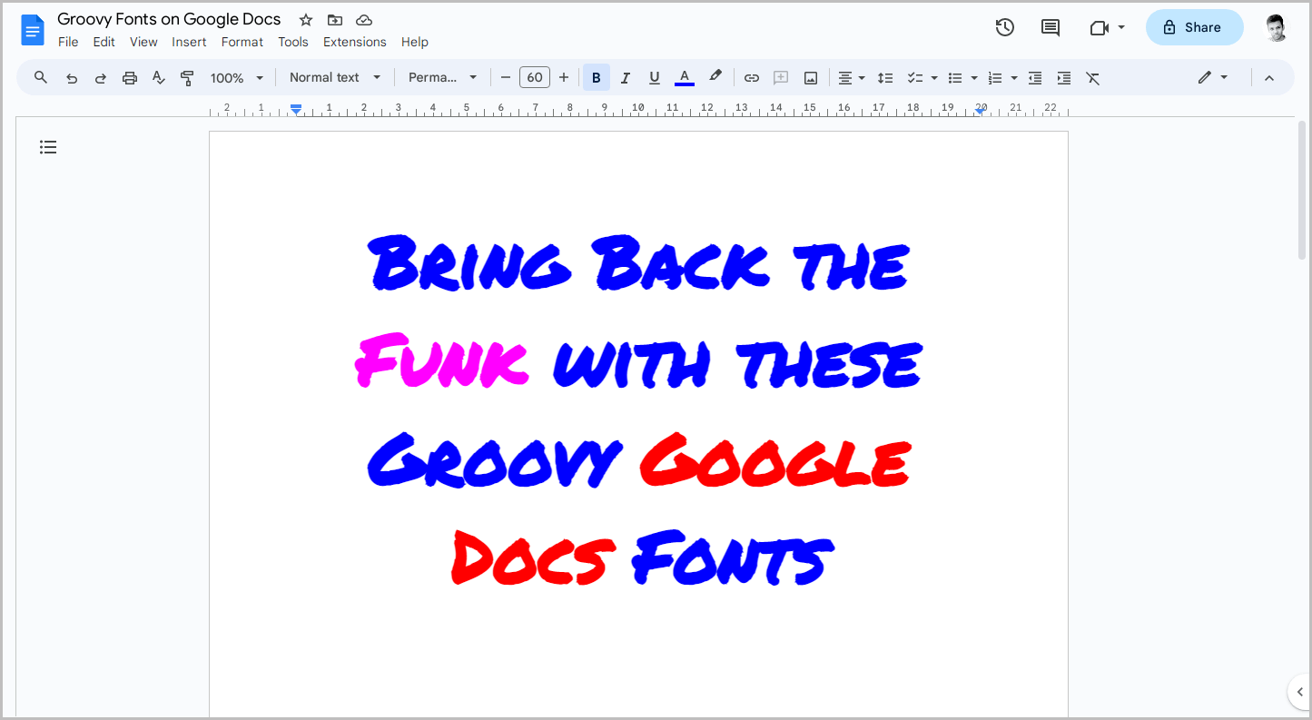Open the Extensions menu
The height and width of the screenshot is (720, 1312).
click(355, 42)
